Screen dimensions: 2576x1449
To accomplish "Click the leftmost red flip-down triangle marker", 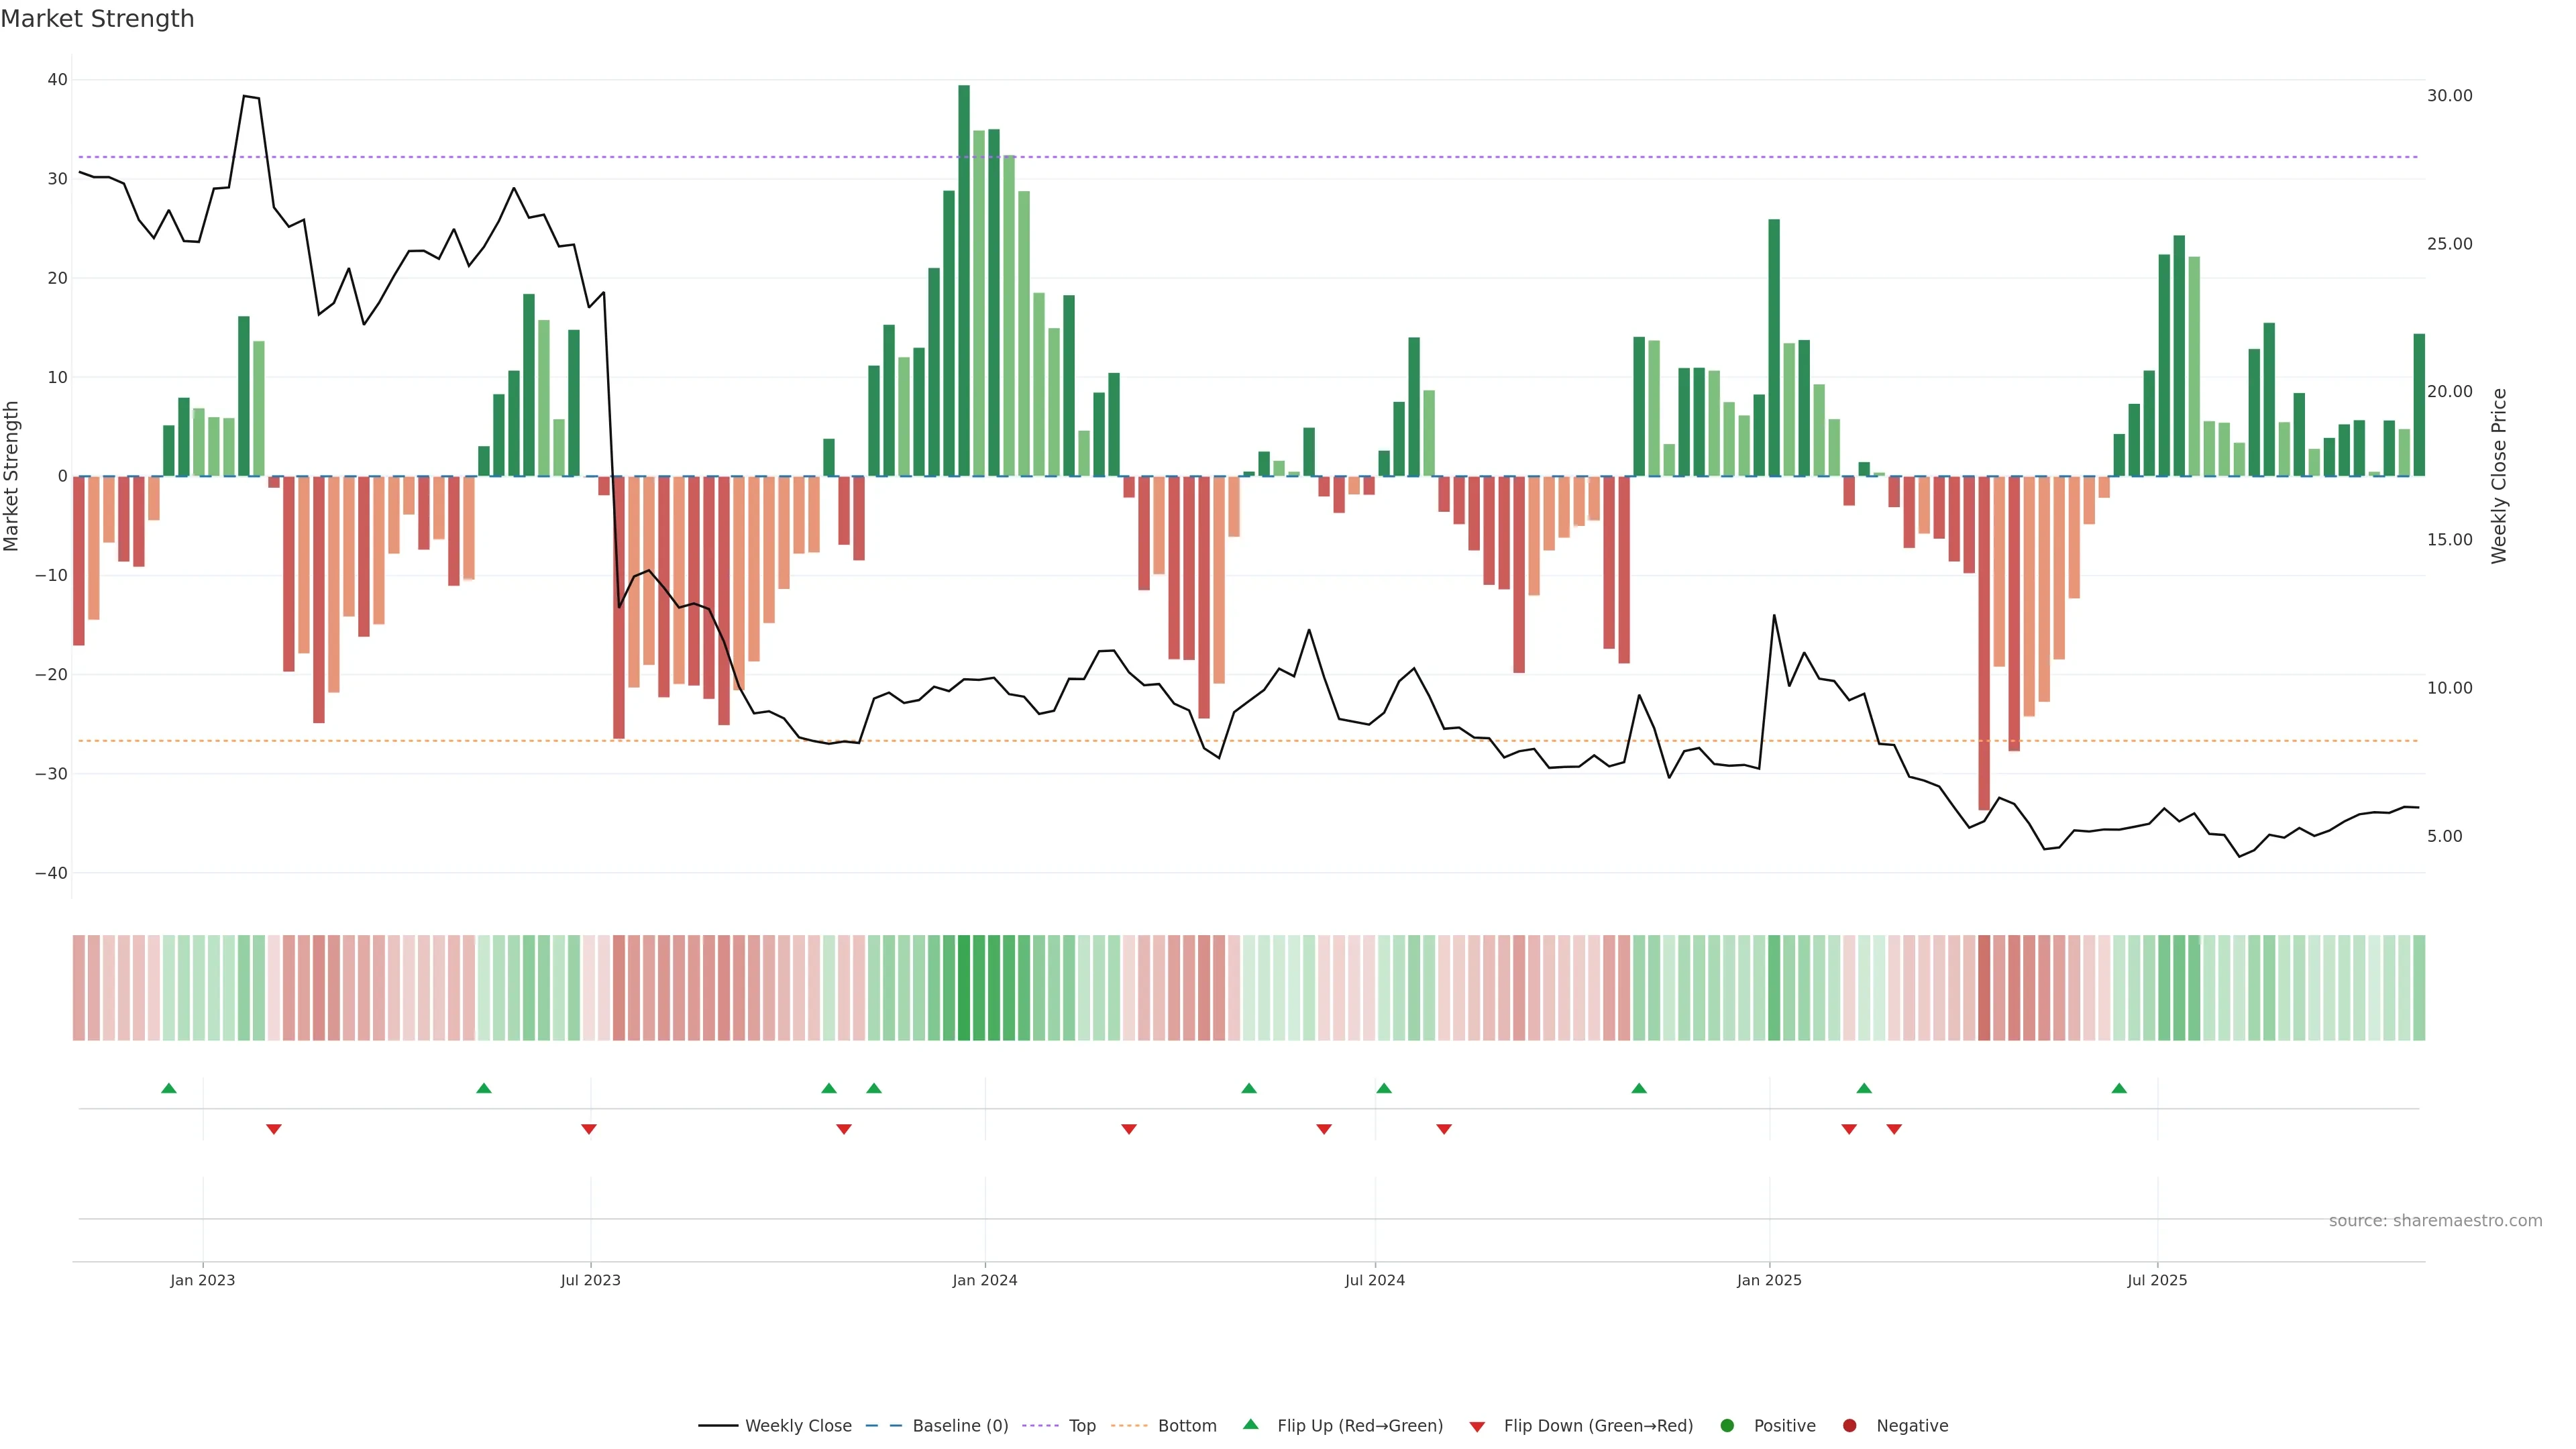I will coord(274,1129).
